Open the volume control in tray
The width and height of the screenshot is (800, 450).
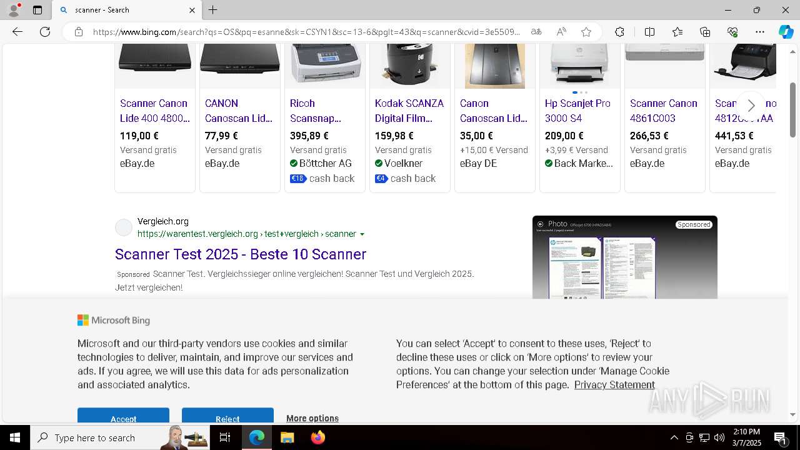719,437
